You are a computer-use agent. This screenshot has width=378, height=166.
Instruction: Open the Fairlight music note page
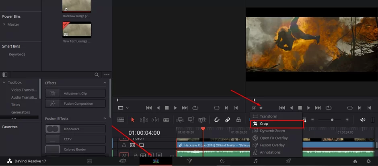tap(255, 161)
